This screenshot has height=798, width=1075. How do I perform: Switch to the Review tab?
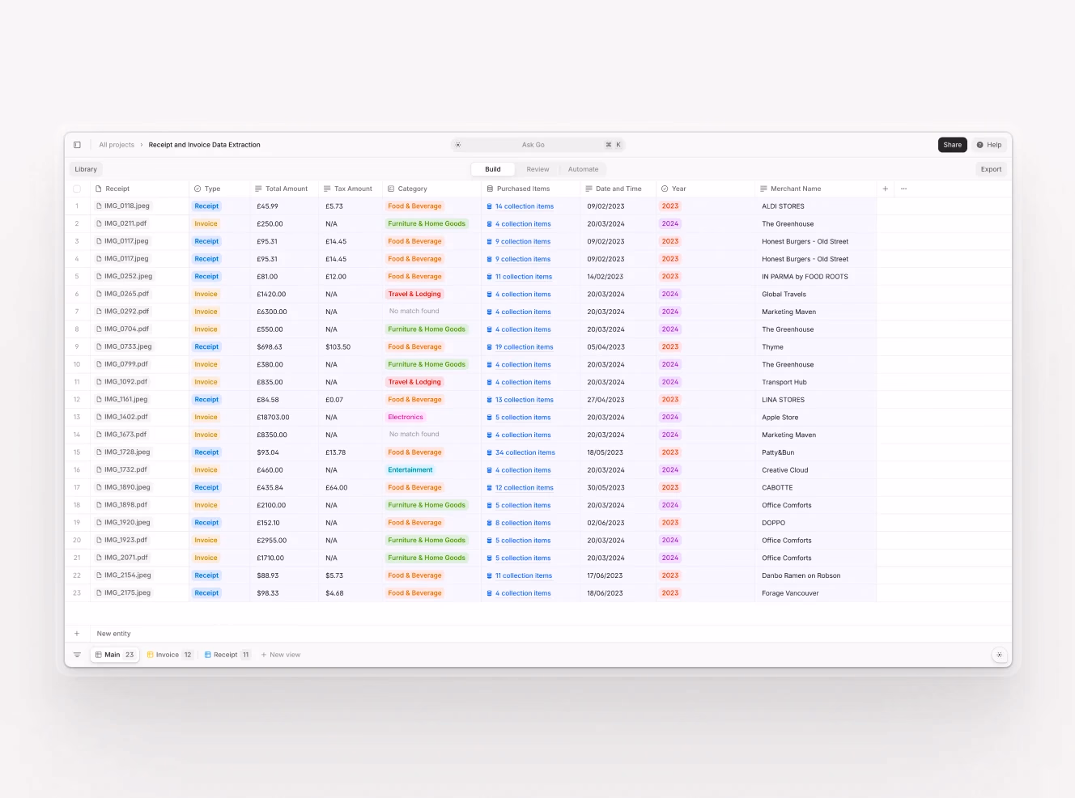(x=537, y=169)
